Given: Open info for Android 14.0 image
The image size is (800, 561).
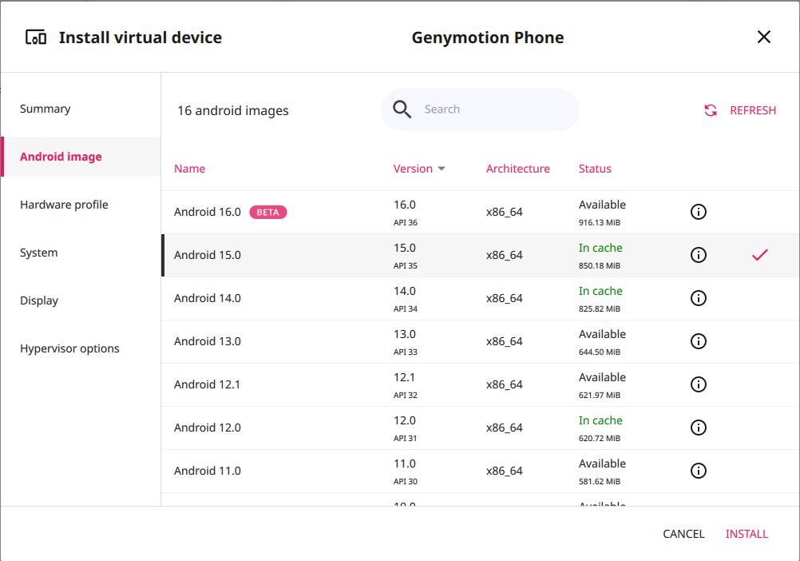Looking at the screenshot, I should point(699,298).
